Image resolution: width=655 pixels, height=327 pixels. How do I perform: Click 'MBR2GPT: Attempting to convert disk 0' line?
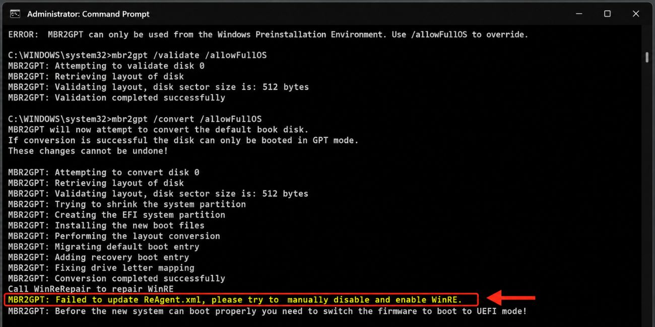(x=104, y=173)
